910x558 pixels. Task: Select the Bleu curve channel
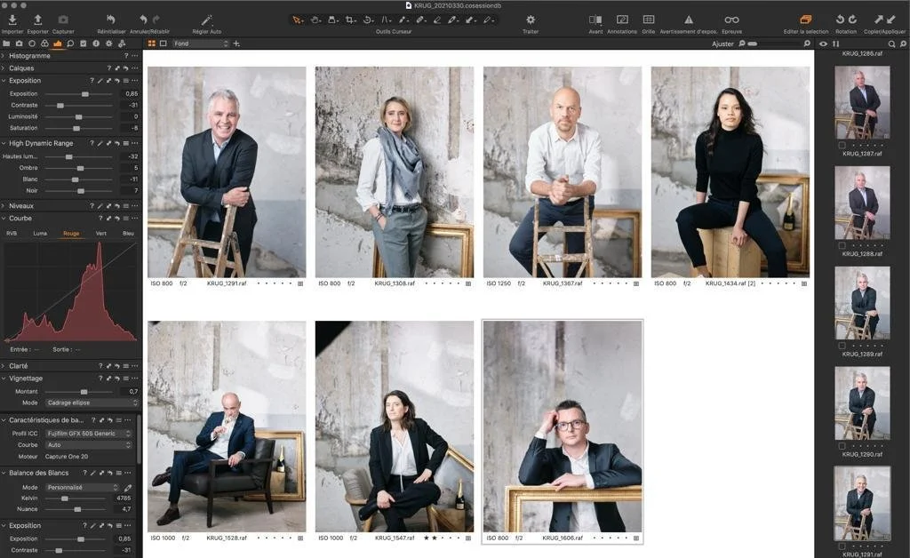tap(128, 233)
